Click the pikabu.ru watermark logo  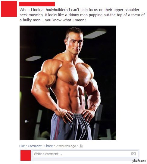point(139,161)
